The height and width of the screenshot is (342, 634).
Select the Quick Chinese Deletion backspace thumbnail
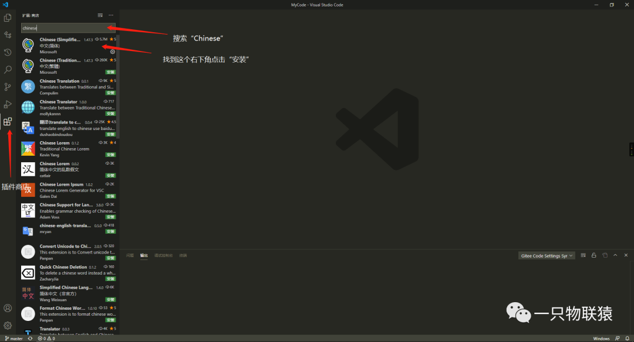coord(28,273)
